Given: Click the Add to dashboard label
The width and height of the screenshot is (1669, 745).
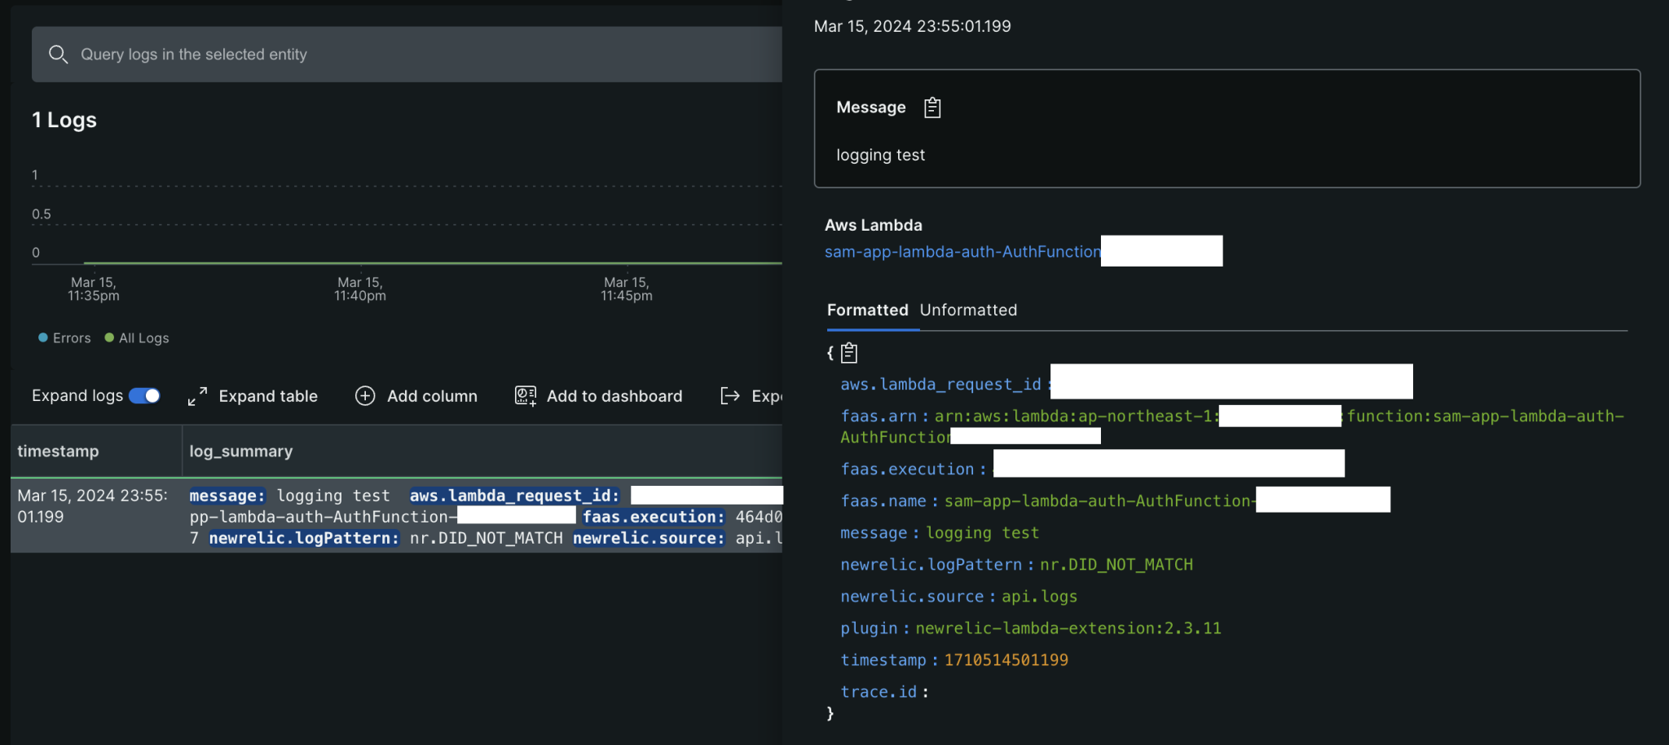Looking at the screenshot, I should click(614, 396).
